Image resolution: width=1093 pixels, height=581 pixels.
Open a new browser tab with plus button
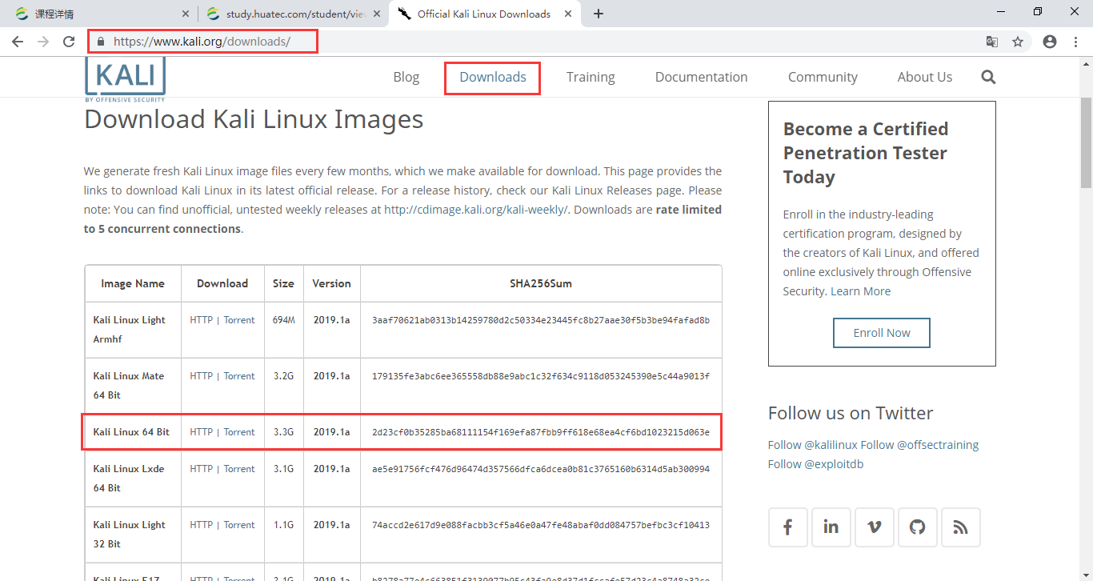click(x=598, y=13)
